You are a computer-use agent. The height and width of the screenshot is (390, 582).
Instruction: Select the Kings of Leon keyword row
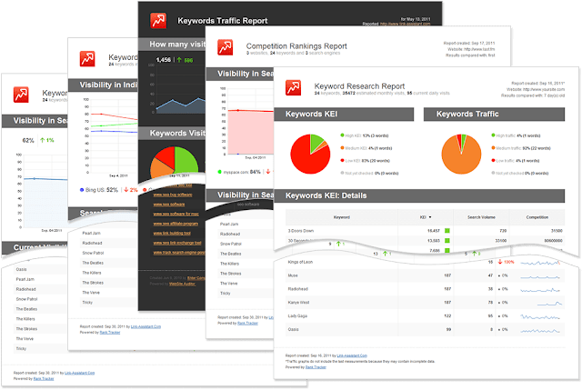tap(425, 262)
